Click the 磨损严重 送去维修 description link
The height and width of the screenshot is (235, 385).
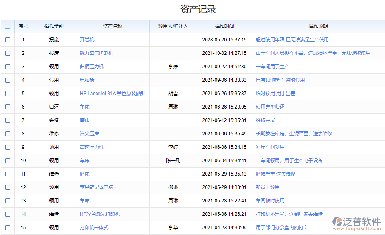[x=276, y=174]
